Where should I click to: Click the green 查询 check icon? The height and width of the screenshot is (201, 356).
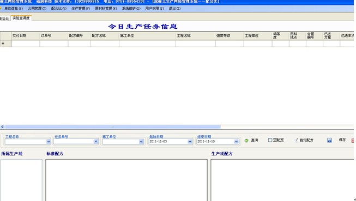pos(246,141)
